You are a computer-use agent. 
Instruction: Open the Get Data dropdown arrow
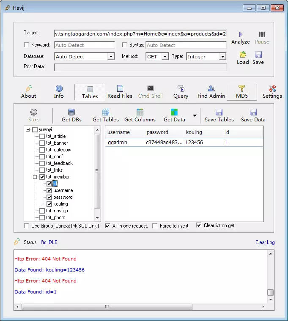[x=195, y=115]
